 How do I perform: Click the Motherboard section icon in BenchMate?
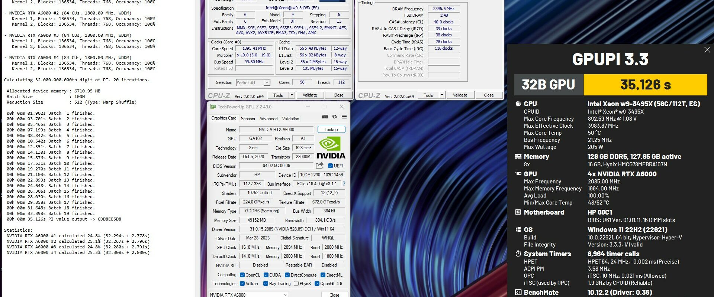[518, 212]
